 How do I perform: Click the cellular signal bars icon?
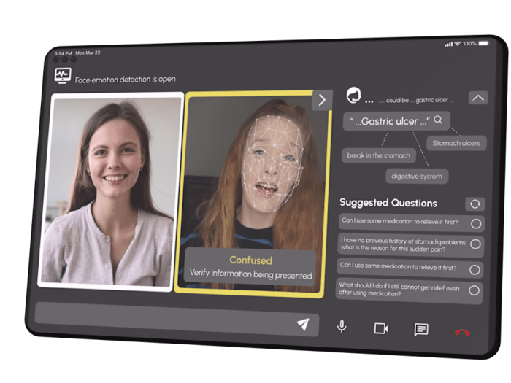[x=449, y=45]
